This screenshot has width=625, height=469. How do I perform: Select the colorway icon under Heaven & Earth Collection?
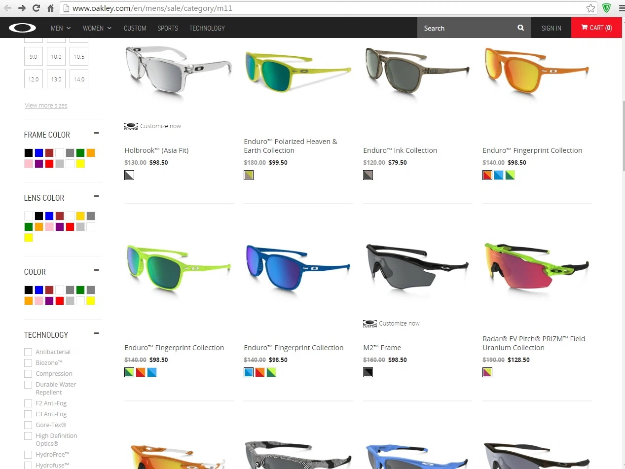(x=249, y=175)
